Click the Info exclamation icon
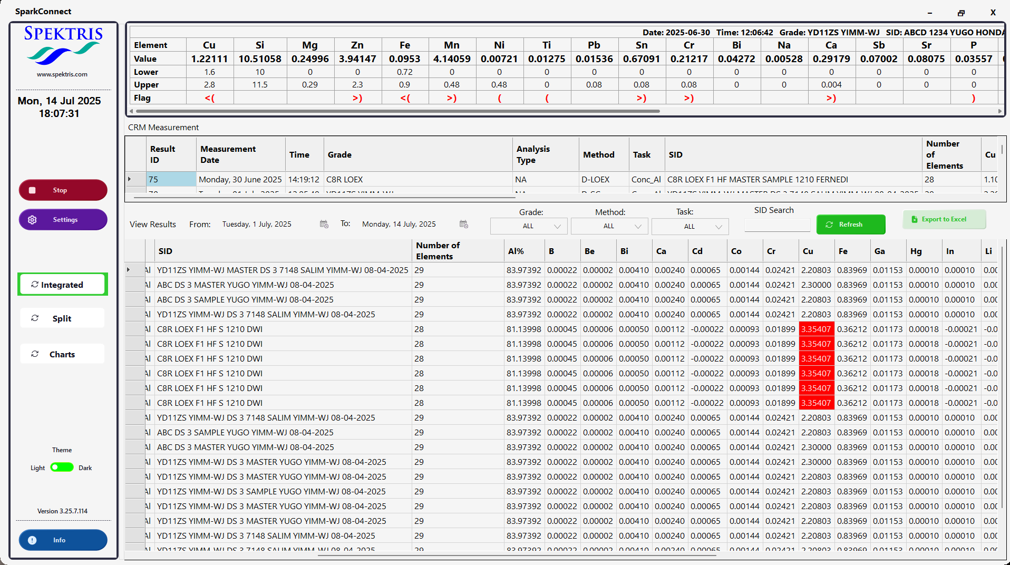1010x565 pixels. [32, 540]
